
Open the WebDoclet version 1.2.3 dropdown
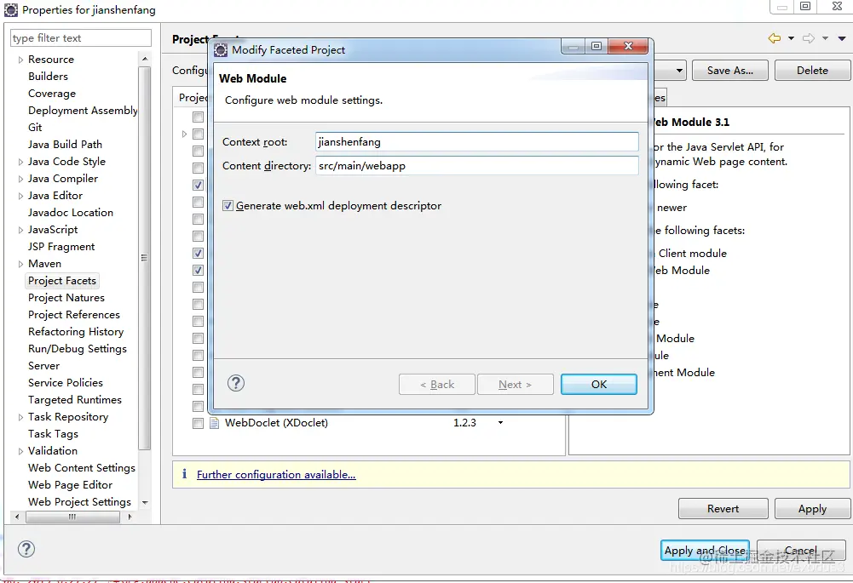point(500,423)
